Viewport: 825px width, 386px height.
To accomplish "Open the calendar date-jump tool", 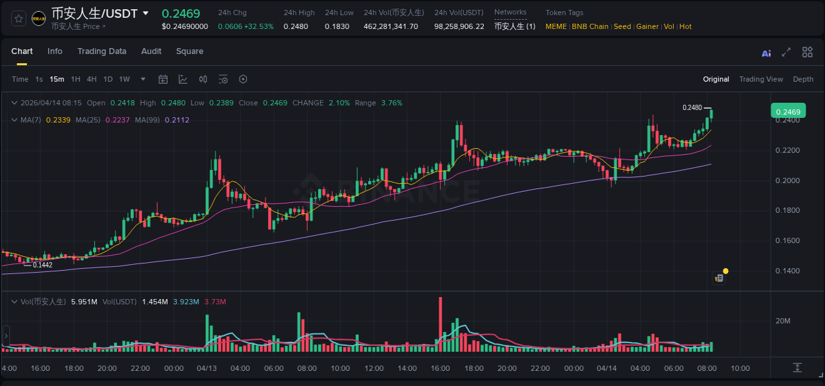I will (163, 79).
